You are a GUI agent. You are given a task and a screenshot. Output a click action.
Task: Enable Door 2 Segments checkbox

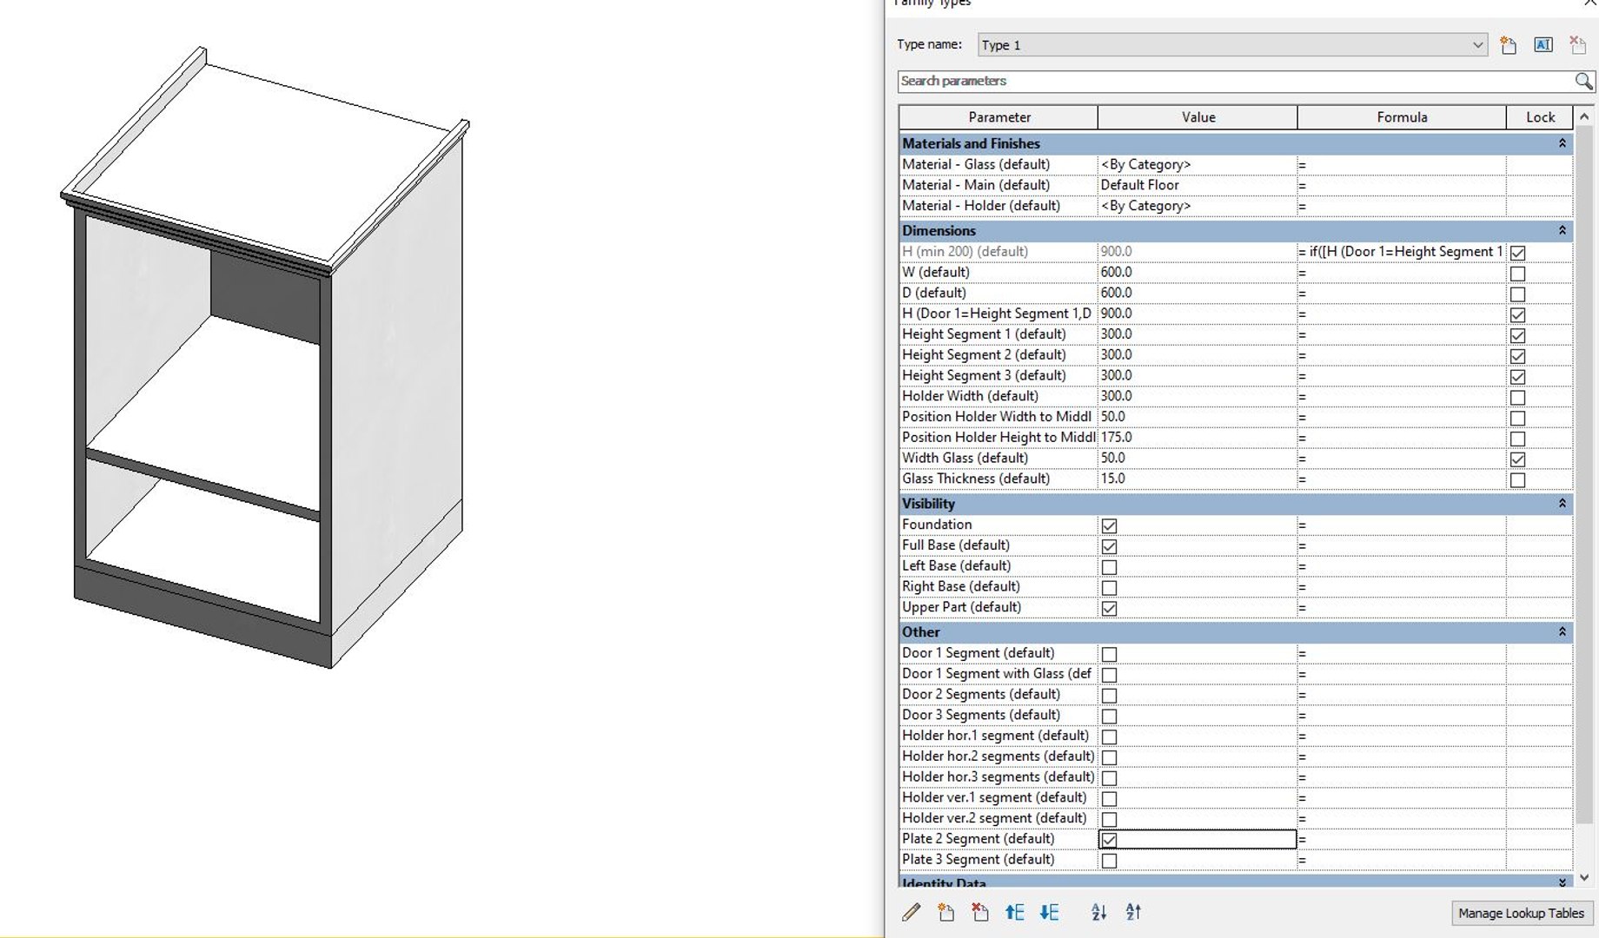click(1109, 696)
